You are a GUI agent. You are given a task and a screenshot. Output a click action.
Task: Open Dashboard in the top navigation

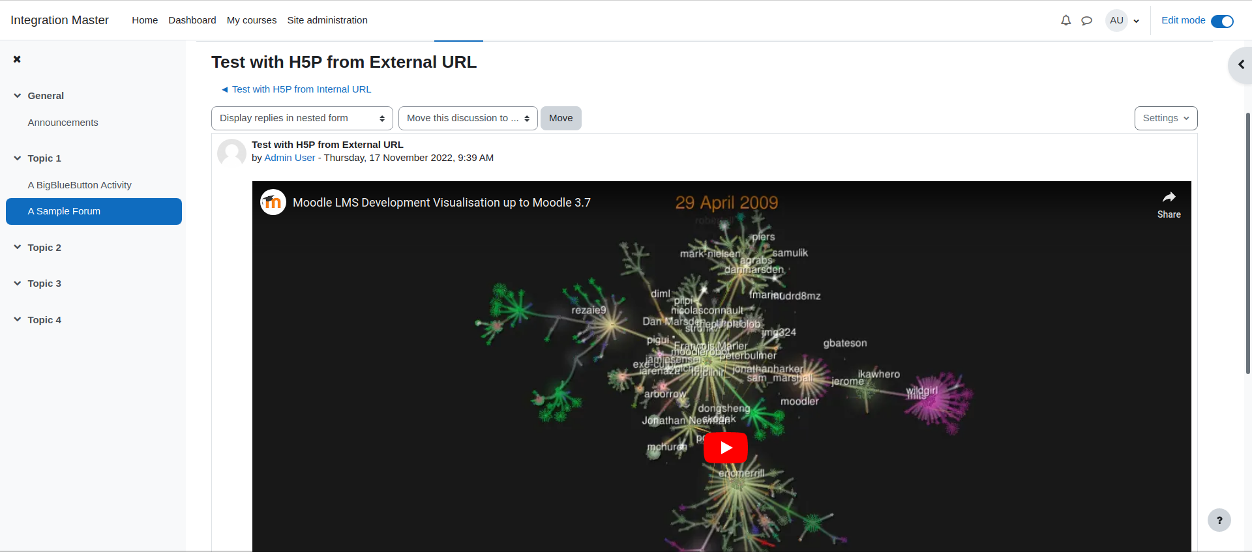(192, 20)
